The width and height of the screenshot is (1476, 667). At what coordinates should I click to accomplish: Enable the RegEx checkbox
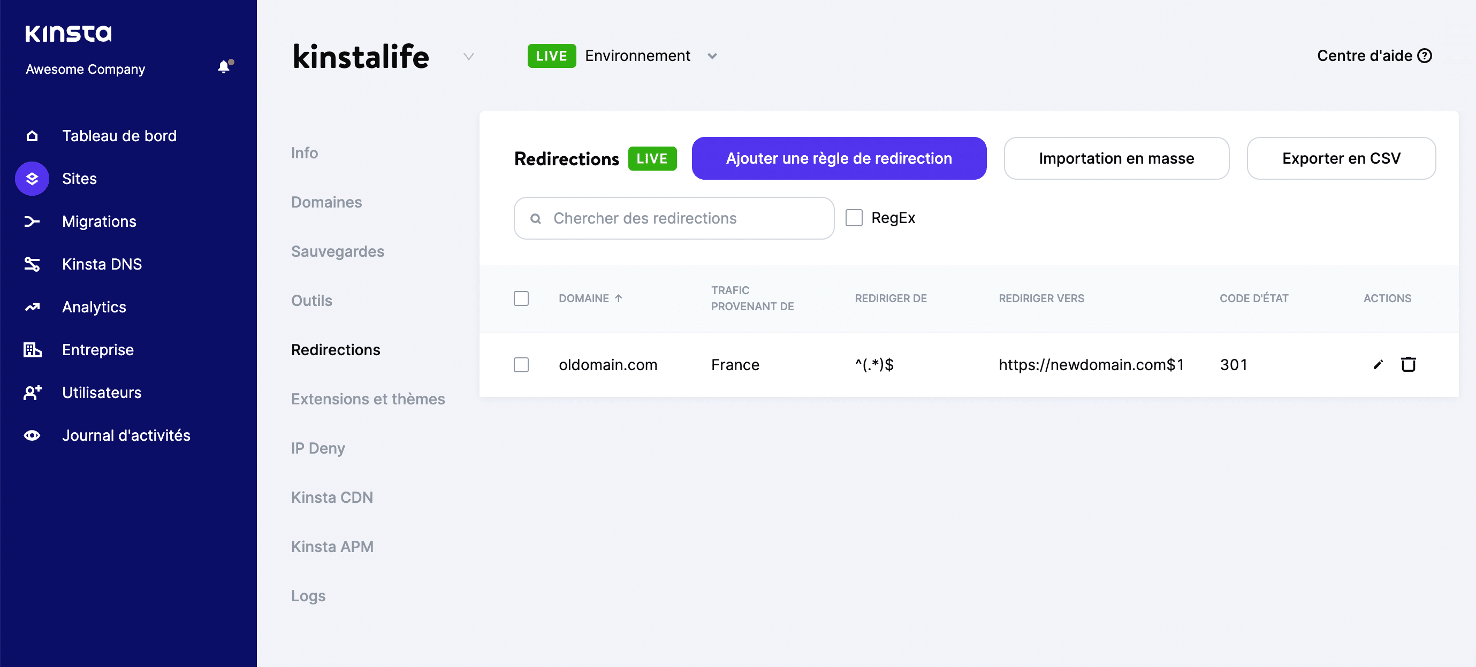(854, 218)
